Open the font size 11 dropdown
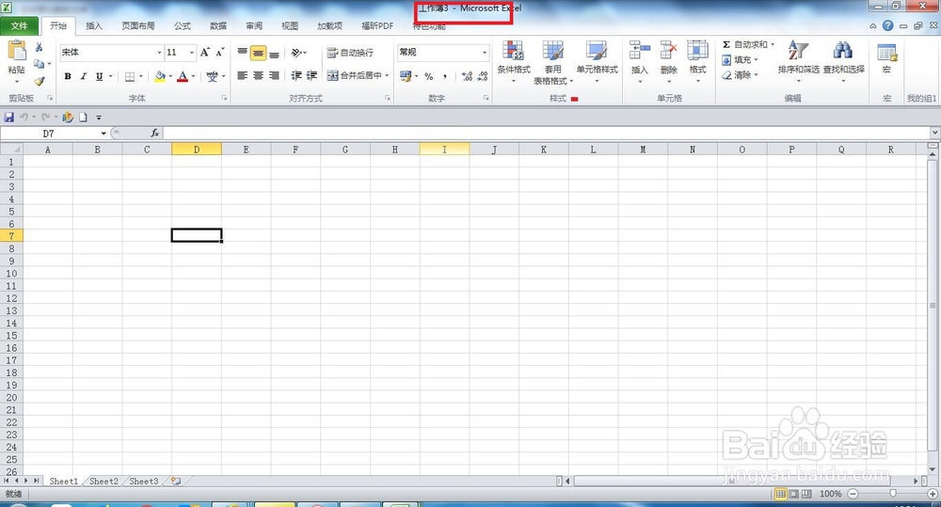 point(192,53)
